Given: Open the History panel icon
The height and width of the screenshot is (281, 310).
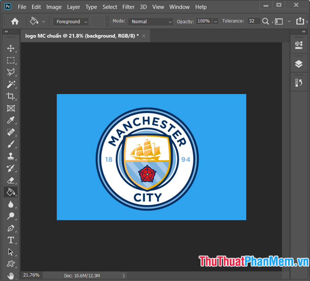Looking at the screenshot, I should [298, 83].
